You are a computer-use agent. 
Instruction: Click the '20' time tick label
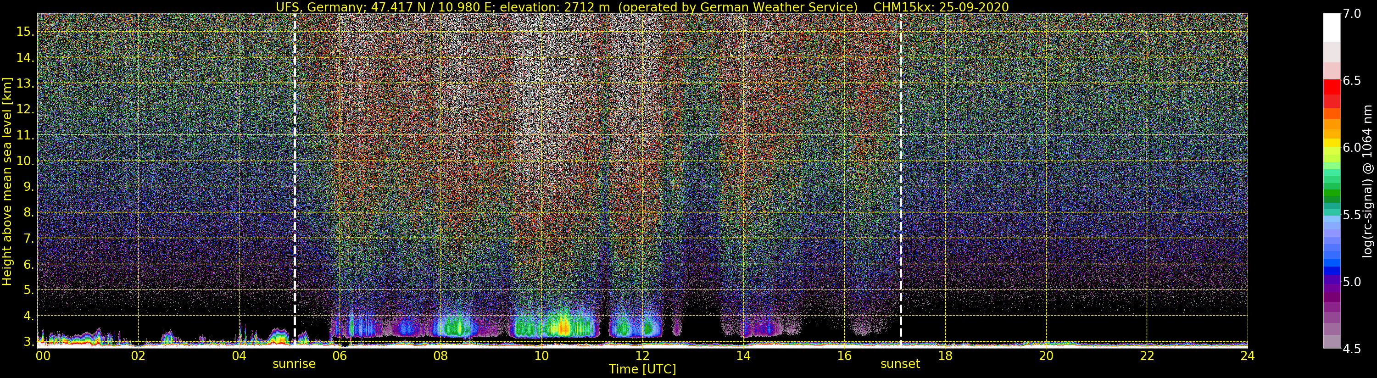(1046, 356)
